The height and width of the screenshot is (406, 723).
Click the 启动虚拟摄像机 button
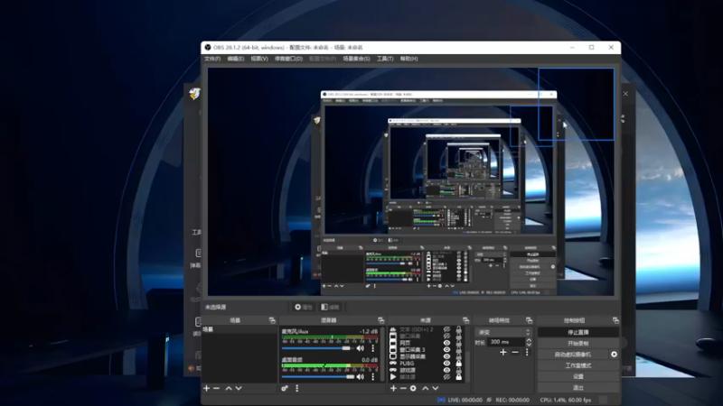point(573,355)
